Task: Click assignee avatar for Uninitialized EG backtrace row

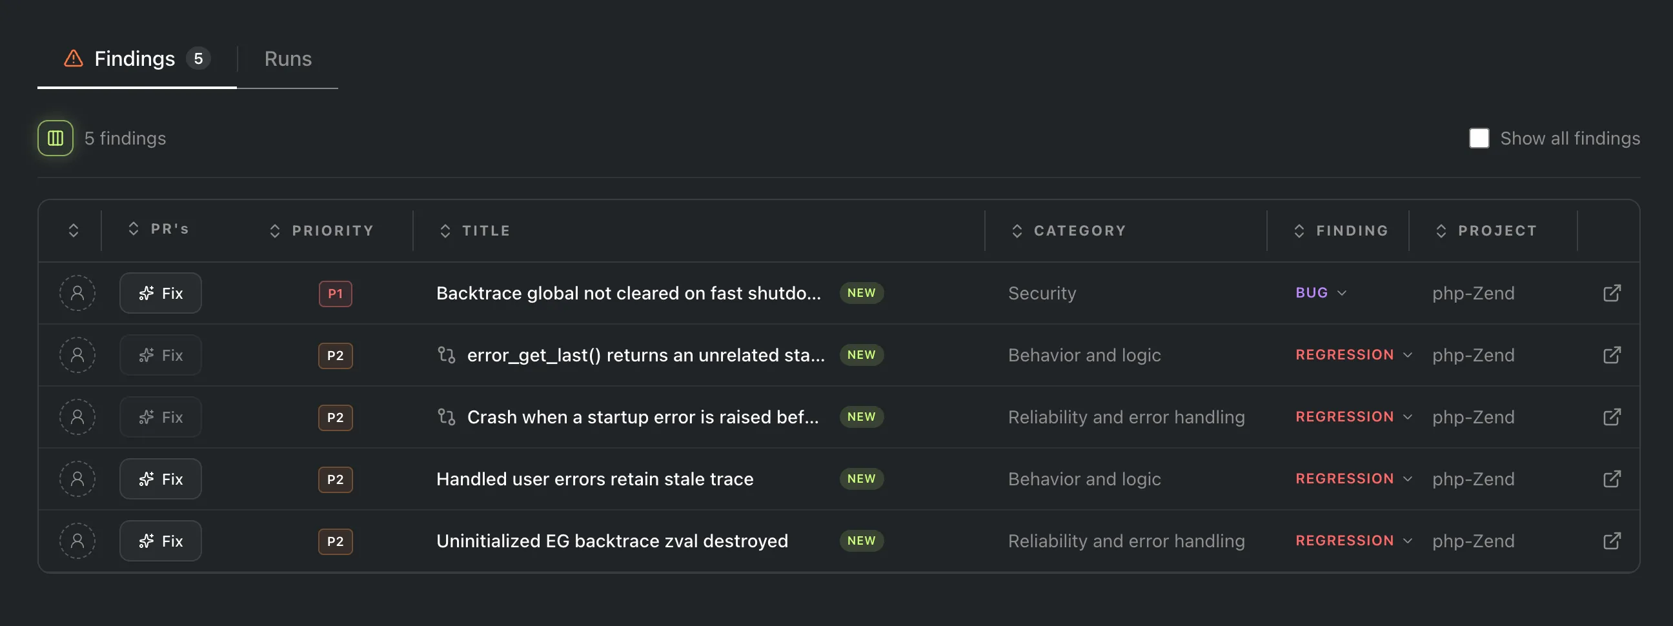Action: [x=77, y=541]
